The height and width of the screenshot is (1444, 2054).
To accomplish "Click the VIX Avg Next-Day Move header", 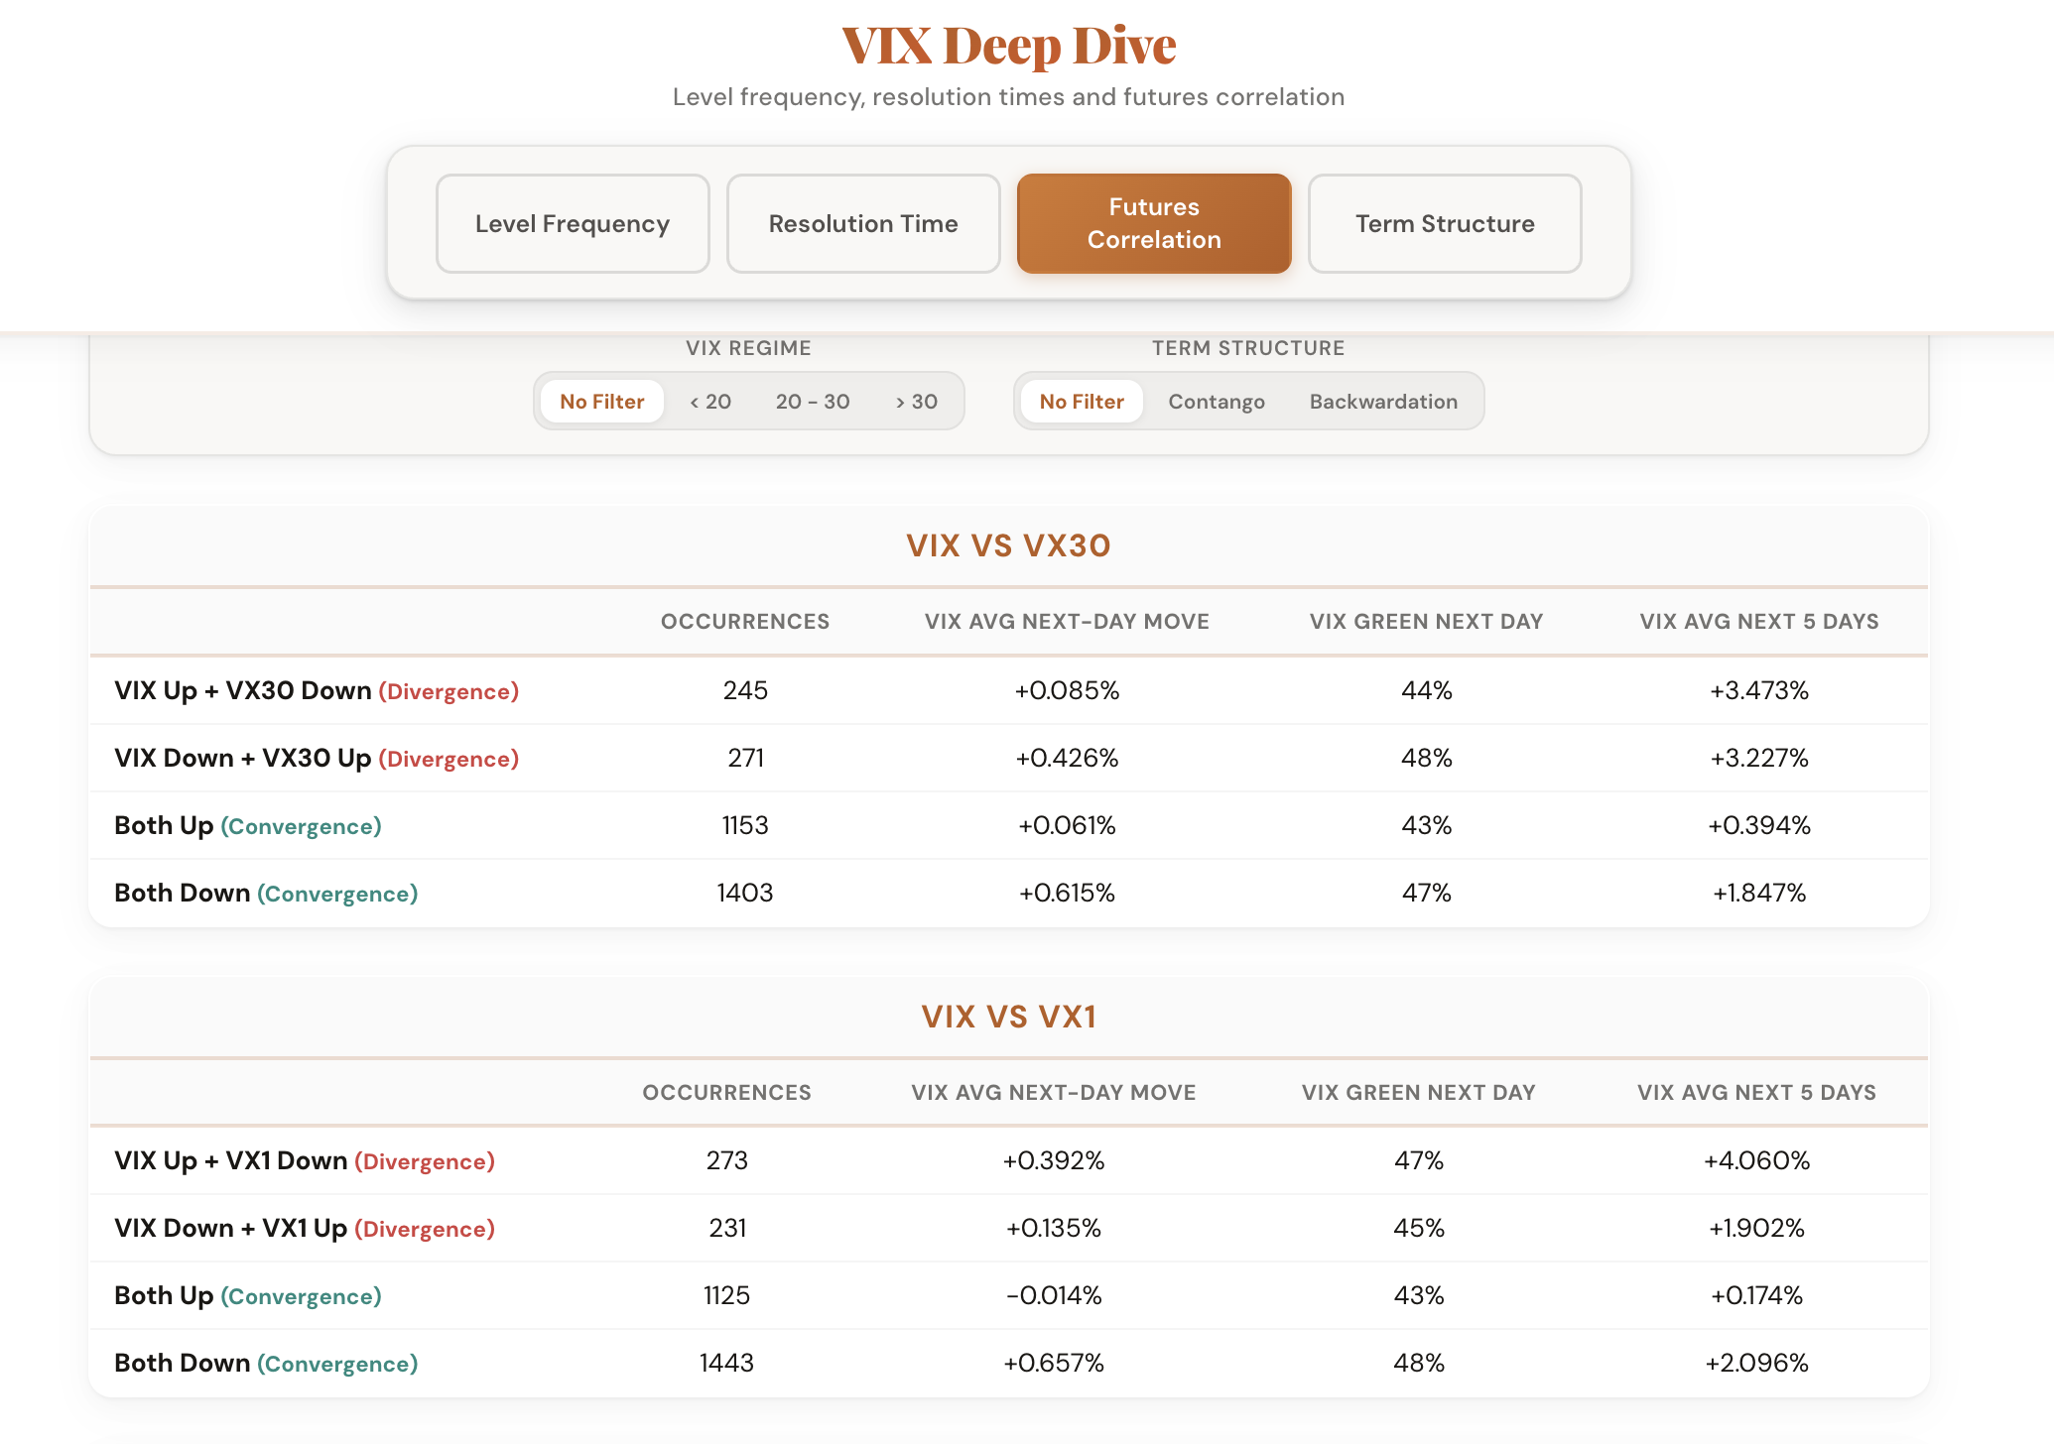I will pyautogui.click(x=1067, y=621).
